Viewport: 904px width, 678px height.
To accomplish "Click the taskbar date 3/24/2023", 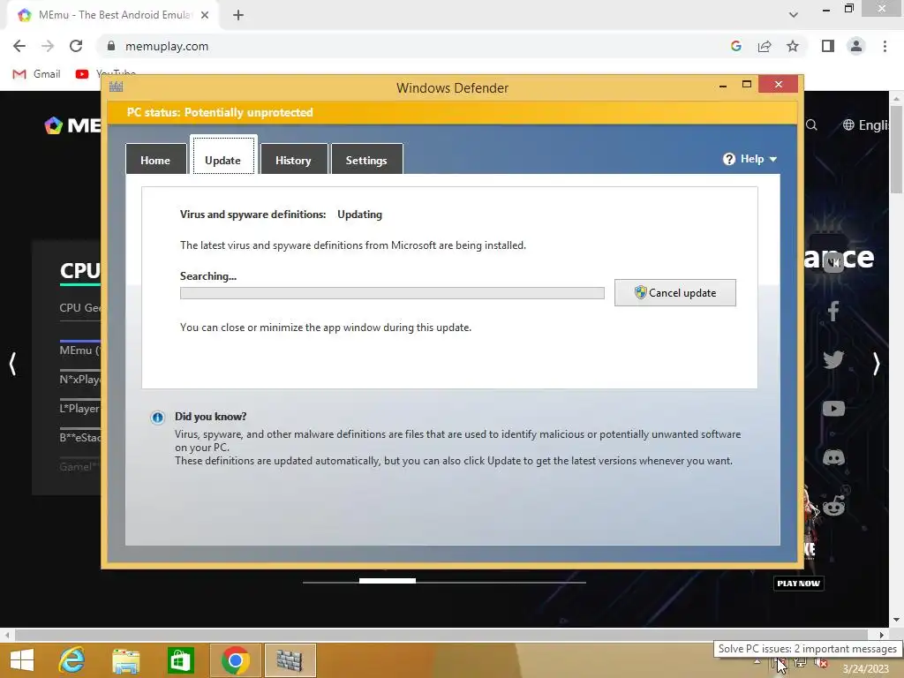I will 866,669.
